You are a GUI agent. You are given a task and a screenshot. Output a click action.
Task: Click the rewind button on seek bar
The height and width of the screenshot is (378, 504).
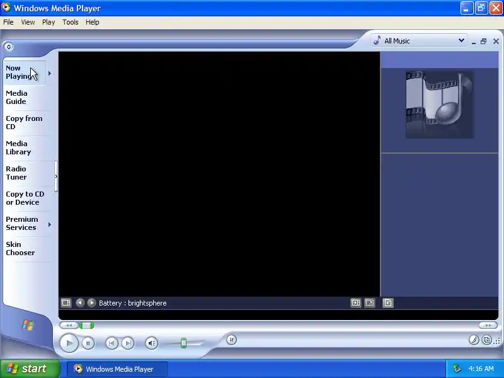tap(69, 326)
